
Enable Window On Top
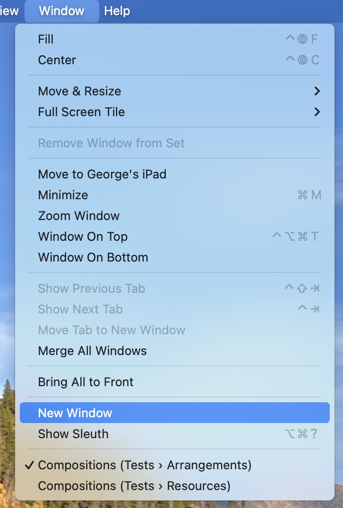(x=83, y=237)
